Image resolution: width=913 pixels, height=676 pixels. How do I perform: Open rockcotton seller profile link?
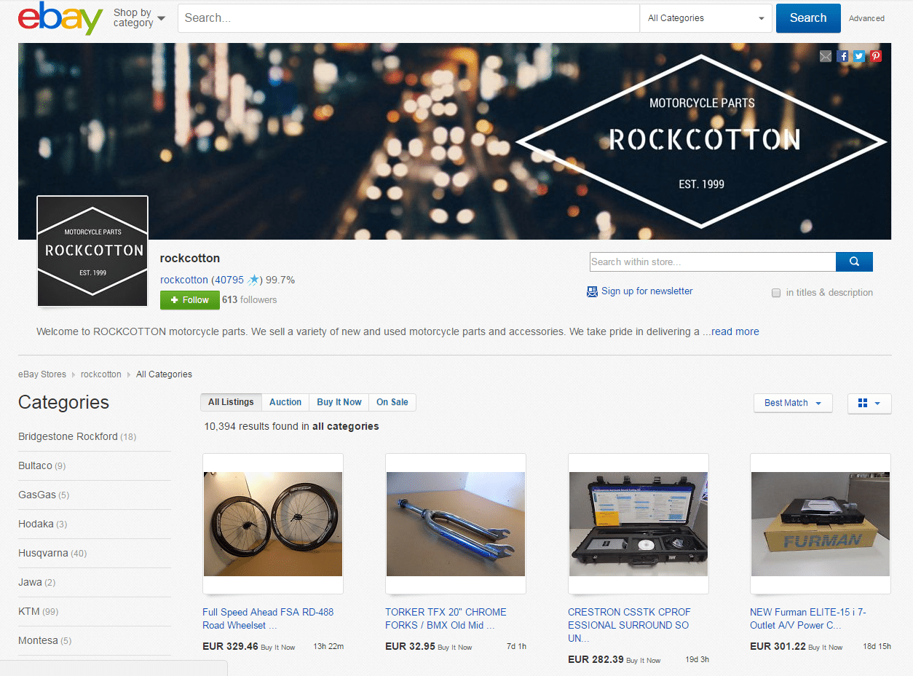pyautogui.click(x=184, y=280)
